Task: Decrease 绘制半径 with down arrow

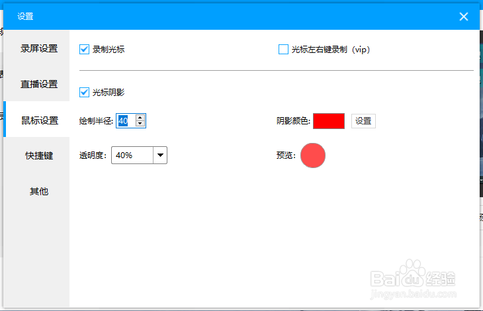Action: point(140,124)
